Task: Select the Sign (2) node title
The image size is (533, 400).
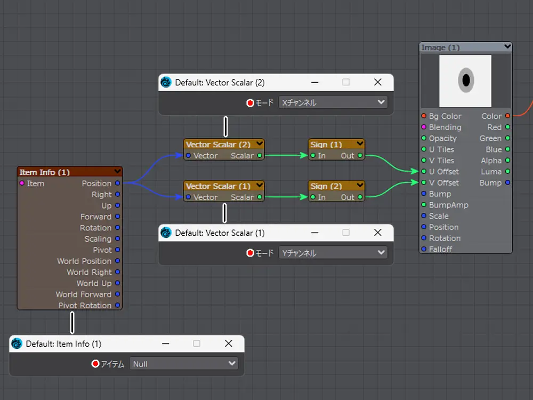Action: pyautogui.click(x=326, y=186)
